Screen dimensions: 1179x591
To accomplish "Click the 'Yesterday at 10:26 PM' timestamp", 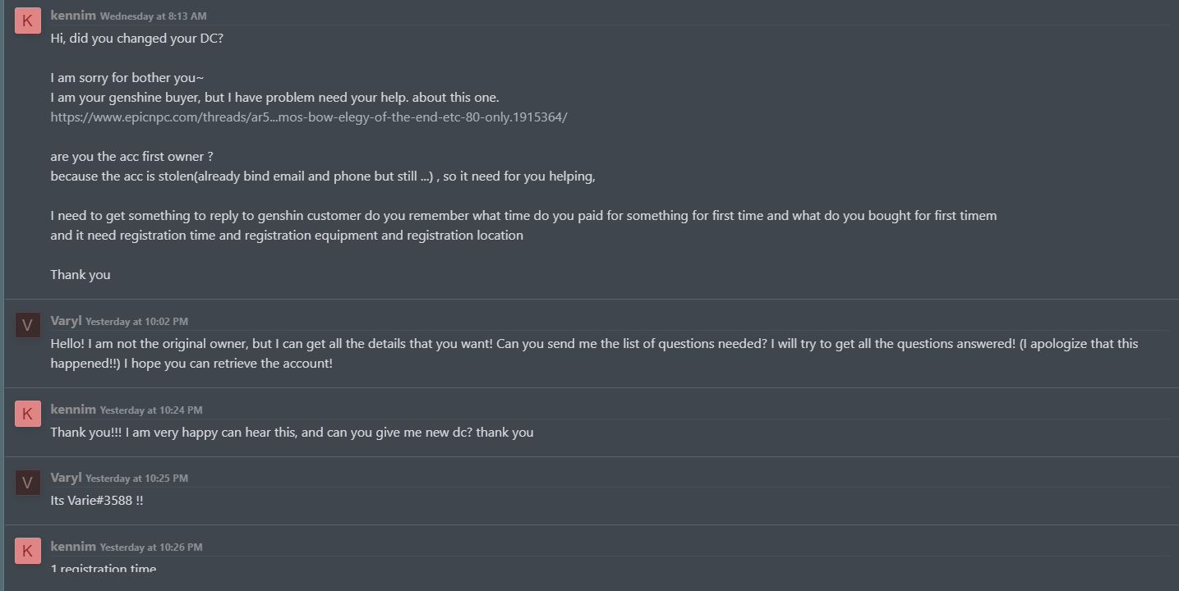I will click(x=151, y=547).
